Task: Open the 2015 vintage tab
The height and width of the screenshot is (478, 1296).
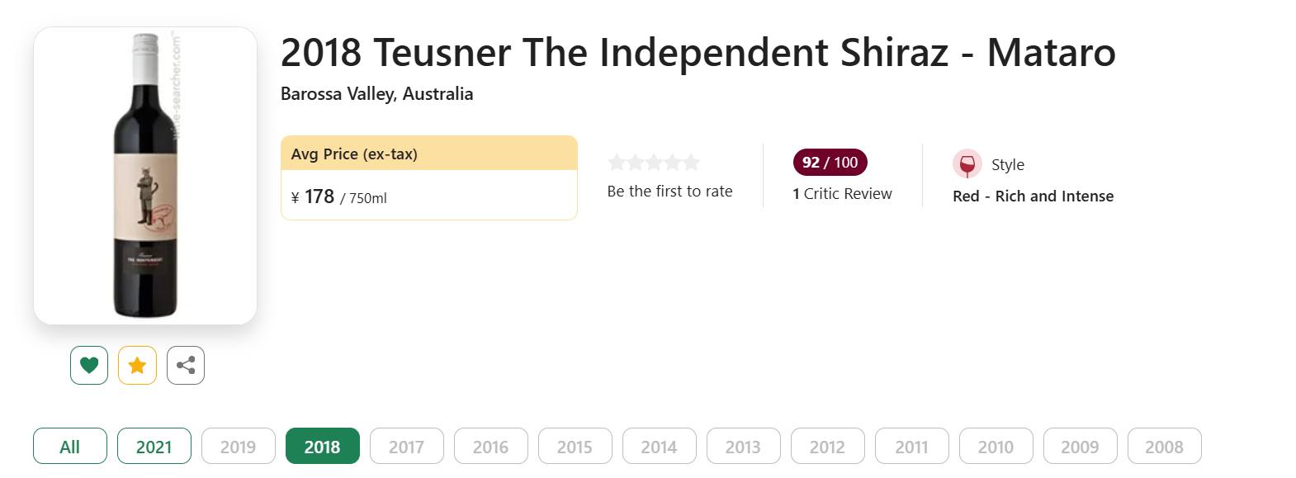Action: [x=575, y=447]
